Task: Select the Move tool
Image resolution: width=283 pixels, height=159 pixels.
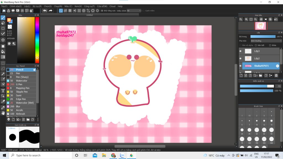Action: [x=3, y=40]
